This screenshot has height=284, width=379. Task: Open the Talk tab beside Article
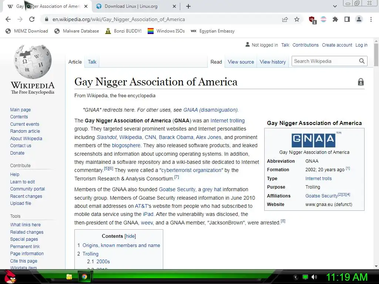click(x=92, y=62)
